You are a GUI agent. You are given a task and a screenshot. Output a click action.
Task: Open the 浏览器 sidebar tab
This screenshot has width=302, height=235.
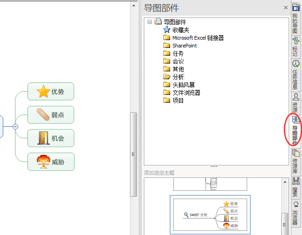pyautogui.click(x=296, y=213)
